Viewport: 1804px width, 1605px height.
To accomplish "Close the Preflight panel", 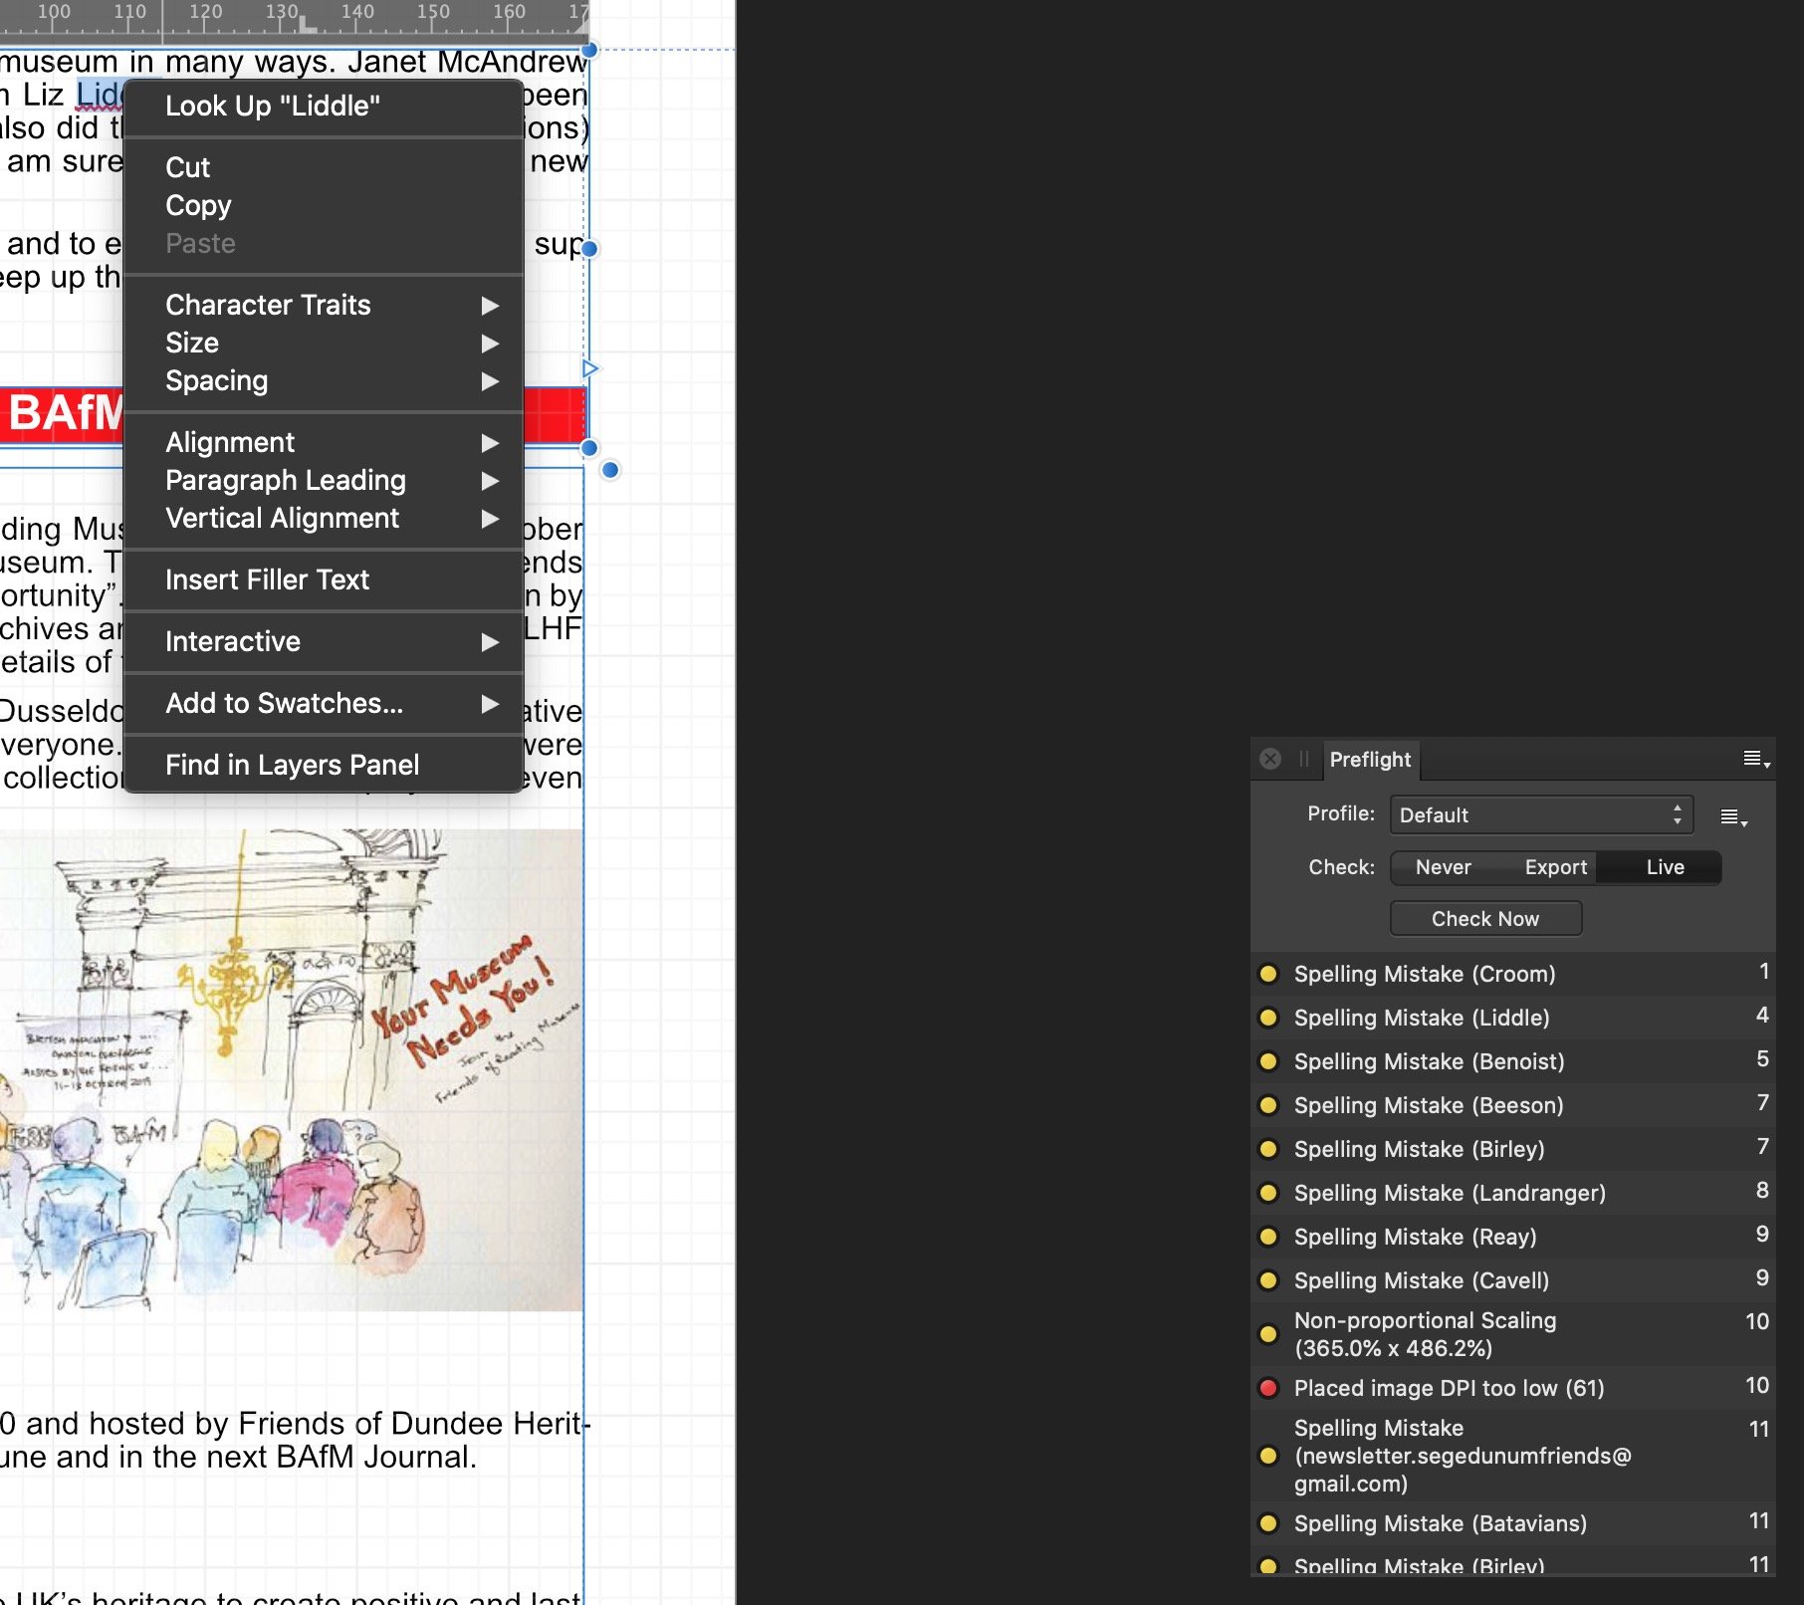I will click(1270, 759).
